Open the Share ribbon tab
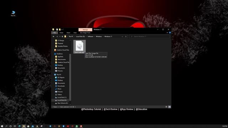This screenshot has height=128, width=228. 68,33
